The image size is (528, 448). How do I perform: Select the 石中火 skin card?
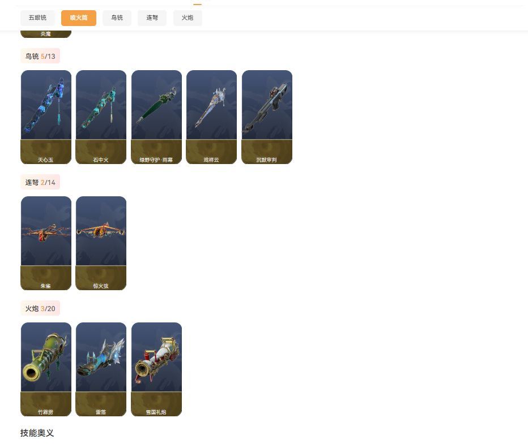pos(101,117)
